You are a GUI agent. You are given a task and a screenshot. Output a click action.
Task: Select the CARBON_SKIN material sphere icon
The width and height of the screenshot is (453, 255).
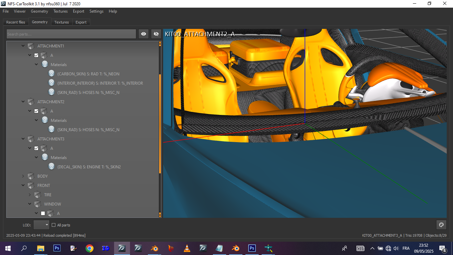[51, 74]
